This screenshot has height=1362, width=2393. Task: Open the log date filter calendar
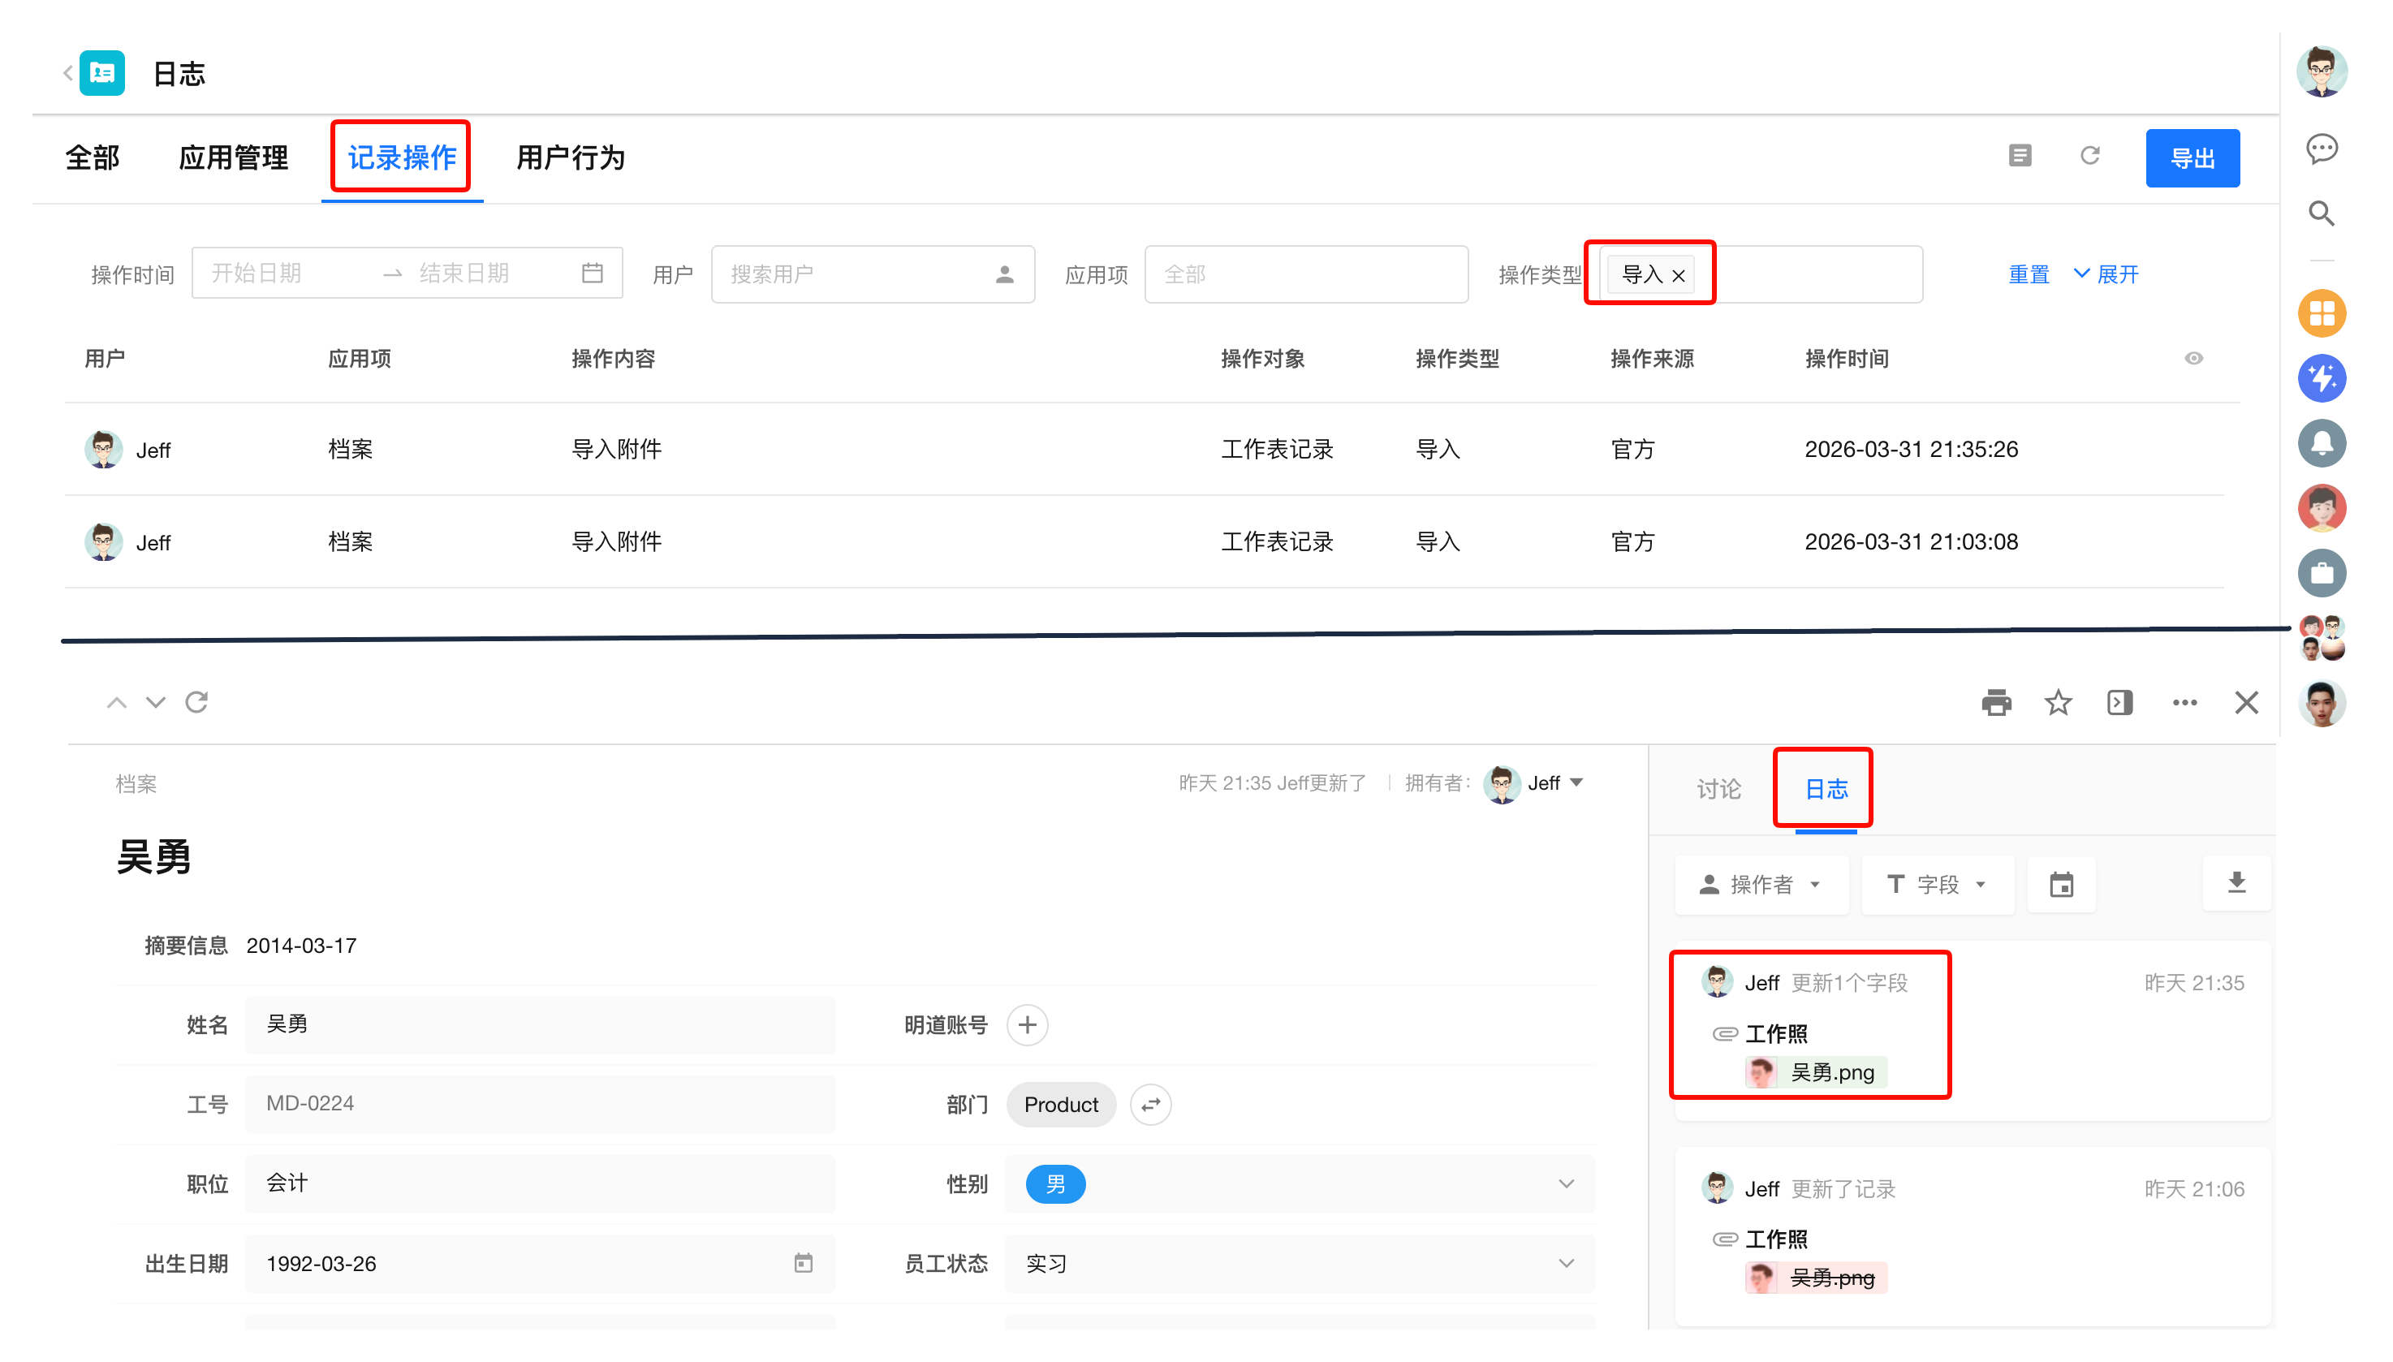2061,885
